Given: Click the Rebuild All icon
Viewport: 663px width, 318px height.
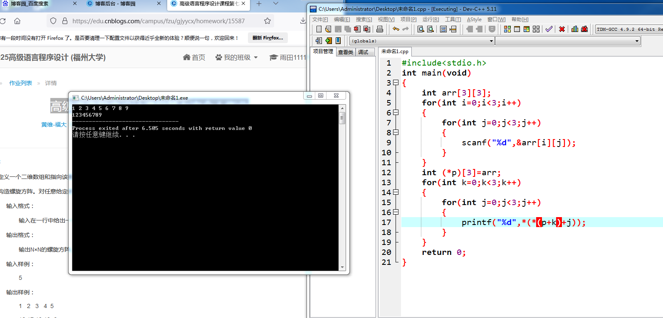Looking at the screenshot, I should [536, 29].
